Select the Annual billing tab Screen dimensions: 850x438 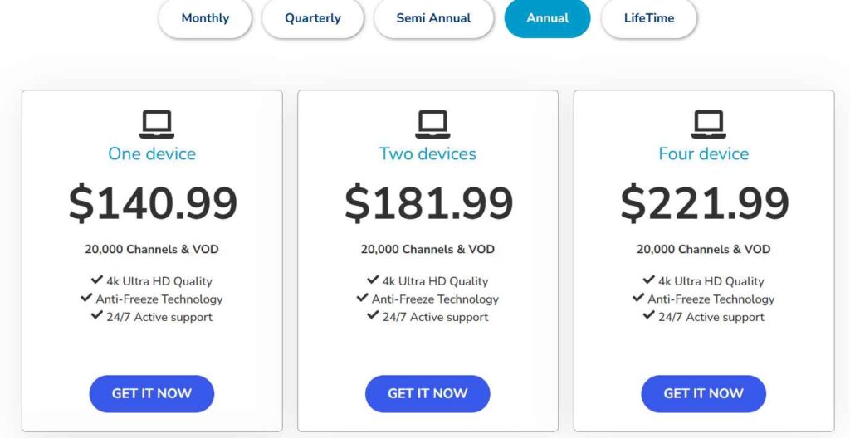point(547,18)
